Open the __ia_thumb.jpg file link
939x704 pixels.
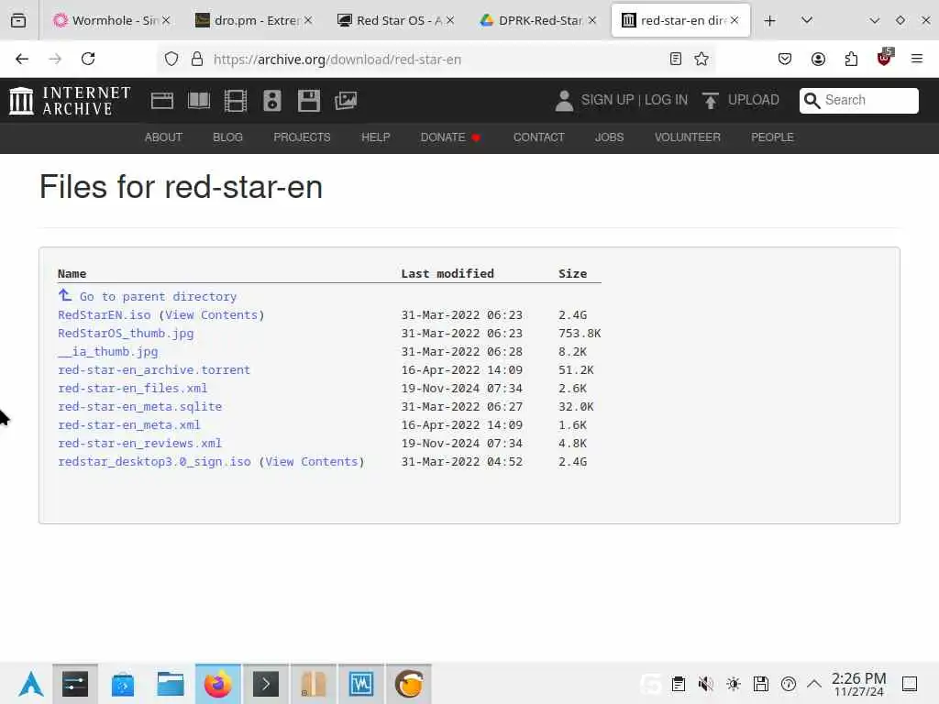click(x=108, y=351)
